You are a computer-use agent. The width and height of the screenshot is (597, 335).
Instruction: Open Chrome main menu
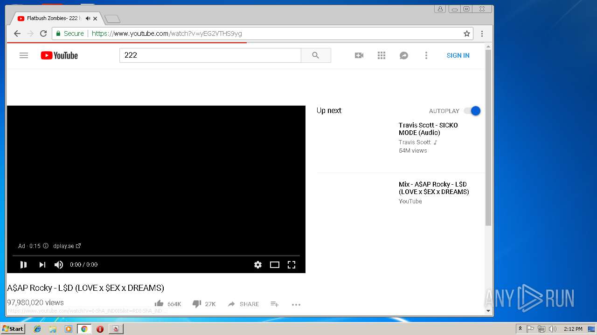click(x=482, y=33)
